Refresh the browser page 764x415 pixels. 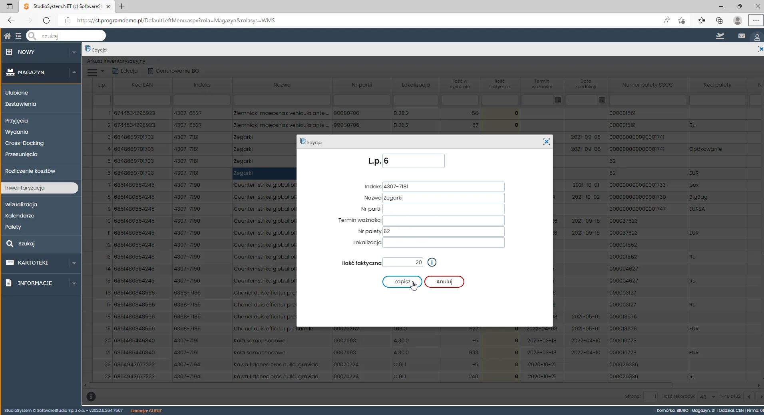(46, 20)
